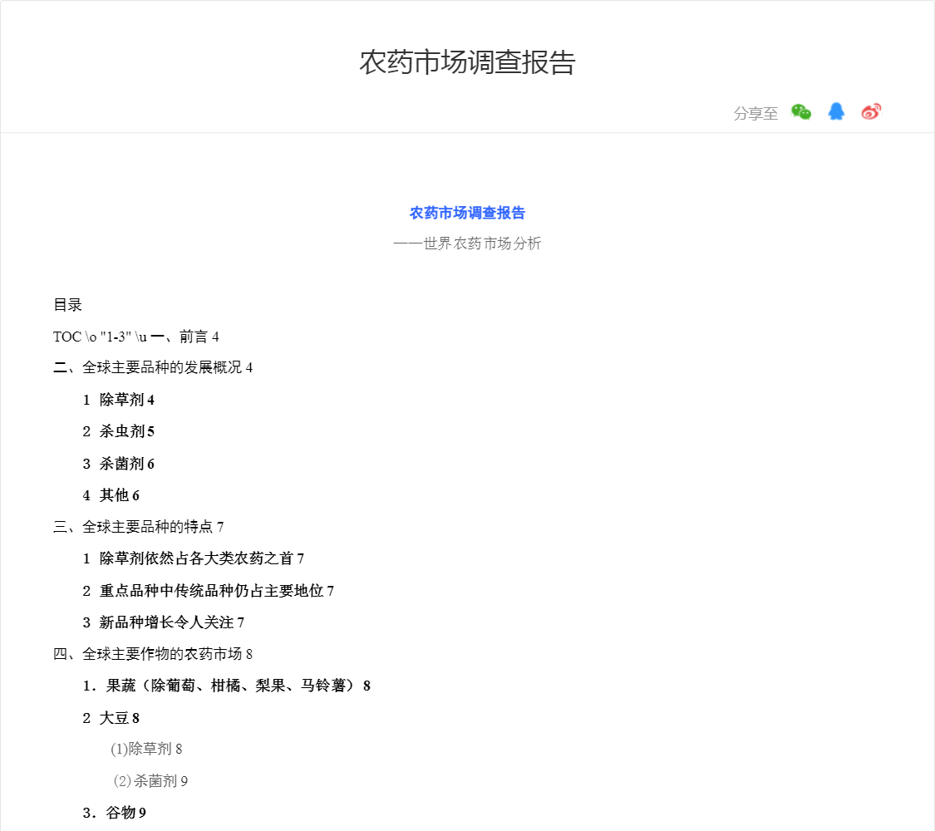
Task: Click the entry 2 大豆 8
Action: click(111, 718)
